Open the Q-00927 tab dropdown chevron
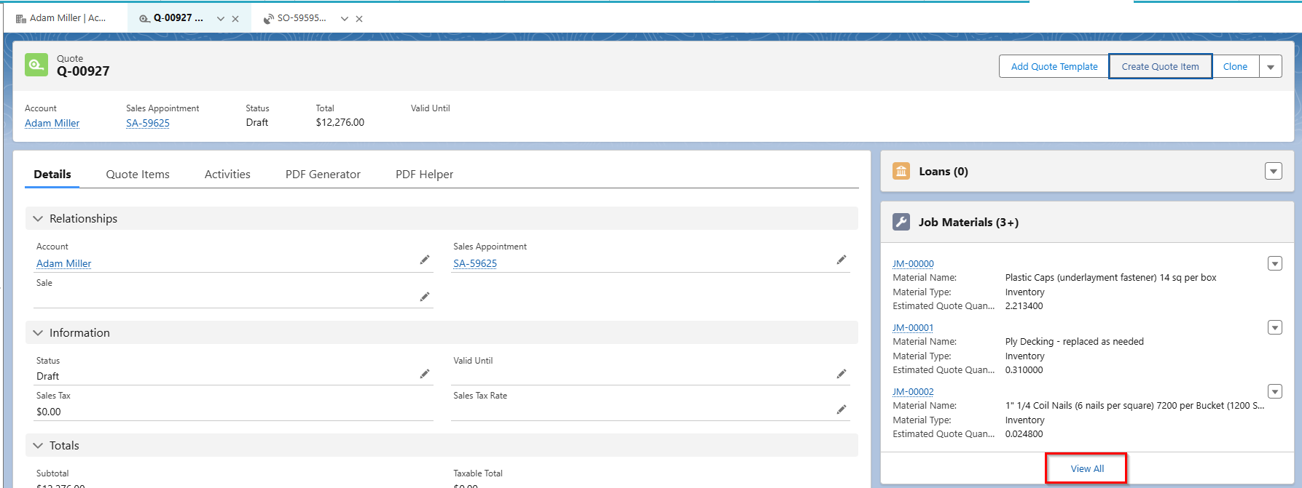Screen dimensions: 1302x488 click(221, 19)
